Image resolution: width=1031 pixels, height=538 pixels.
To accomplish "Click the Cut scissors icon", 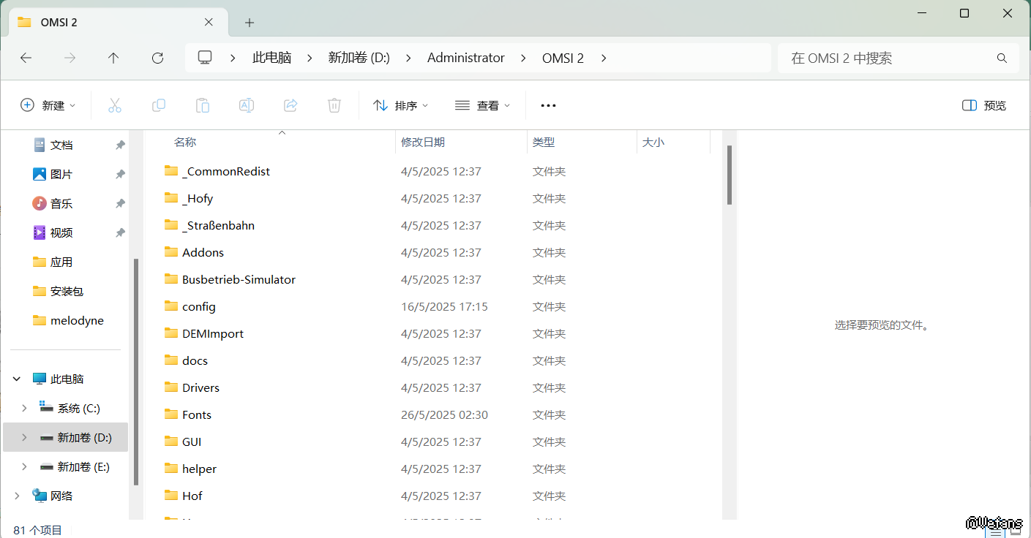I will (115, 105).
